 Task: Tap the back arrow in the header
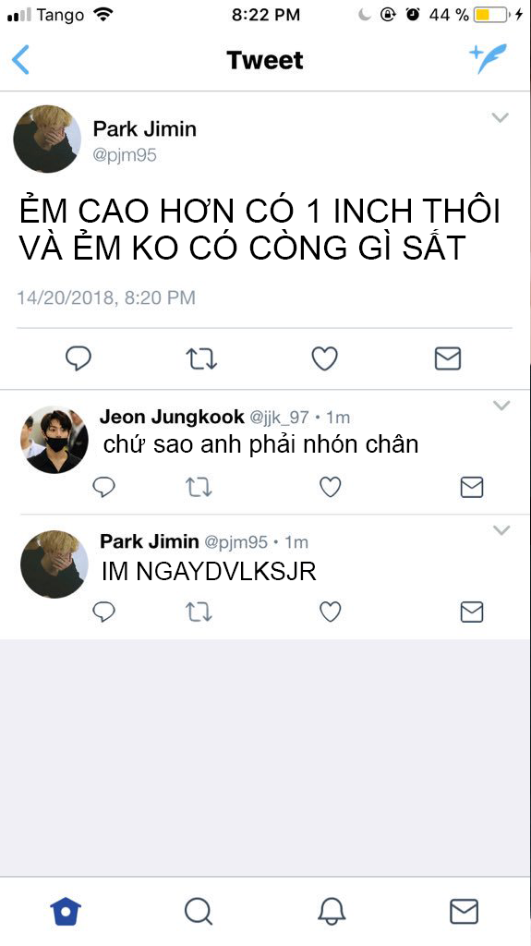(20, 60)
